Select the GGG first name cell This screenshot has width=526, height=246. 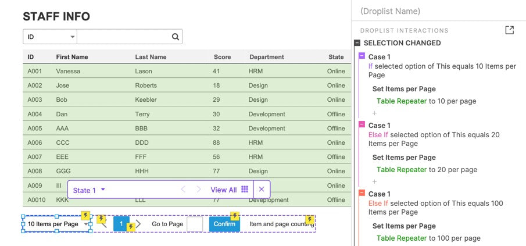(x=63, y=171)
